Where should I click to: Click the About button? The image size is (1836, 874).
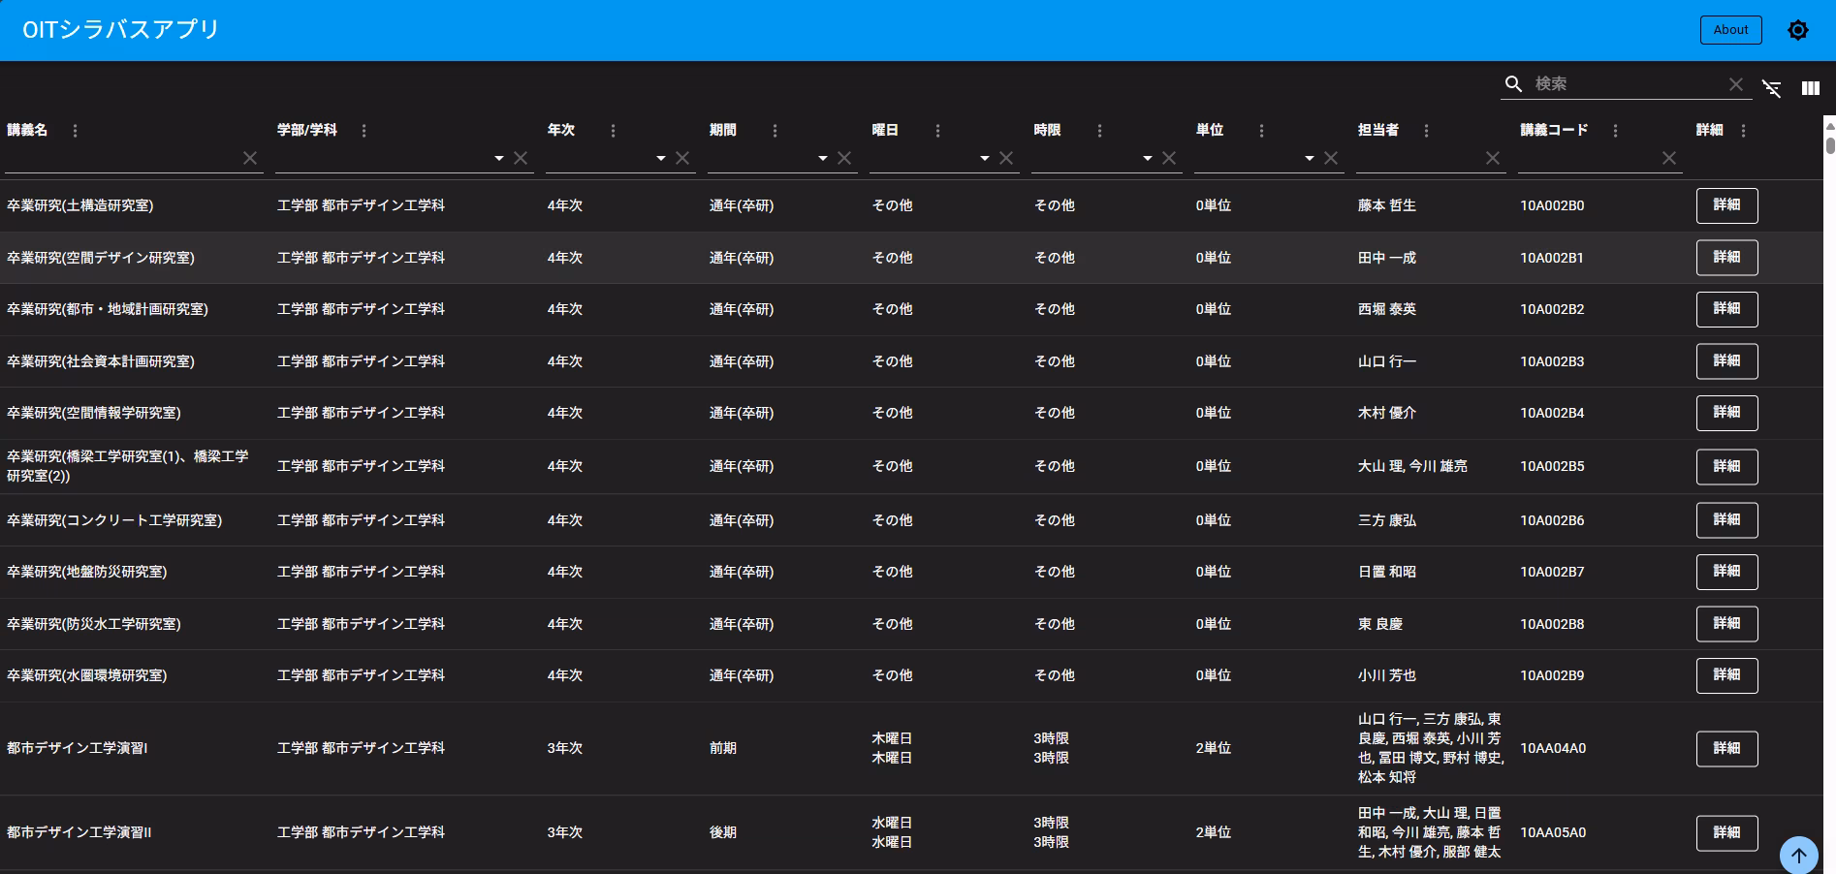(1730, 30)
